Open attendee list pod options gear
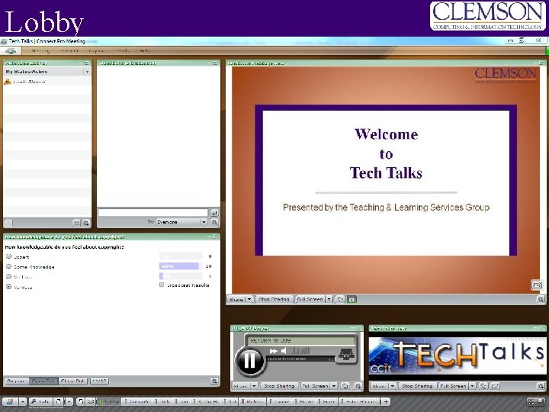549x412 pixels. click(85, 223)
